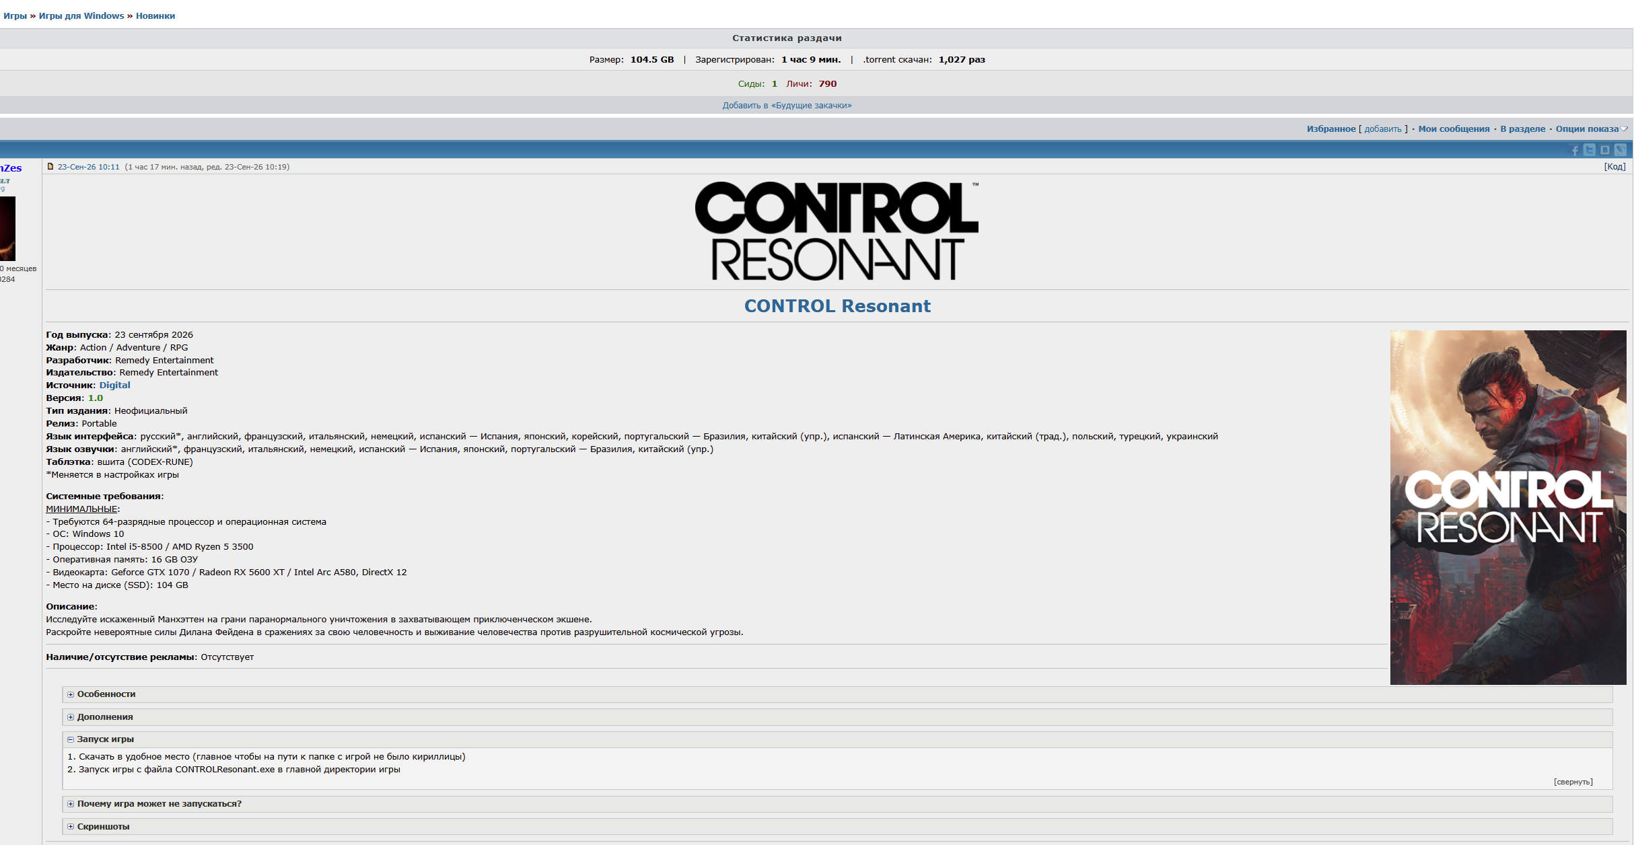This screenshot has height=845, width=1634.
Task: Share the post via LiveJournal pencil icon
Action: (1621, 149)
